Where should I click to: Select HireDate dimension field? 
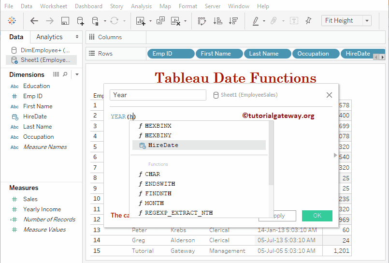click(35, 117)
